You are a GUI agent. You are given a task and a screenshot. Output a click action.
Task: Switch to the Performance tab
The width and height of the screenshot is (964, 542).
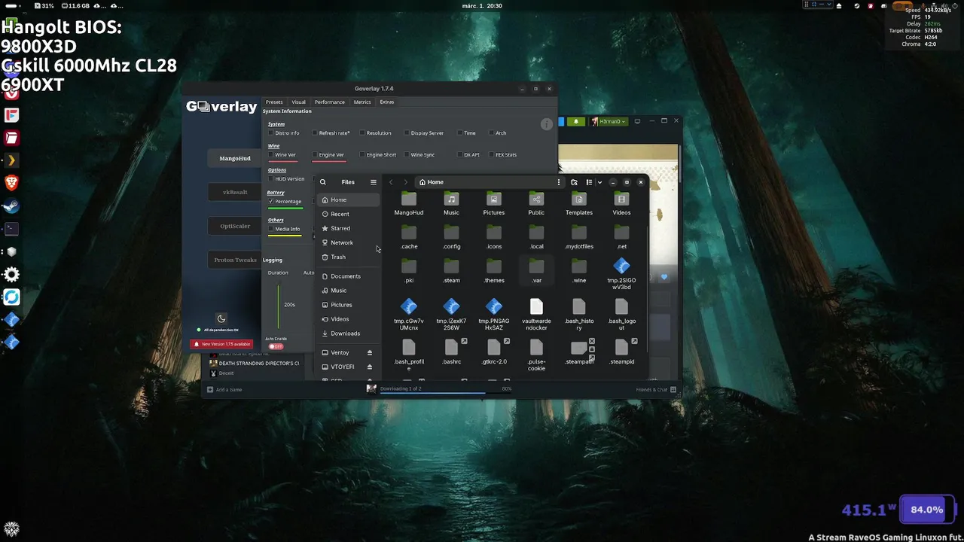point(330,102)
